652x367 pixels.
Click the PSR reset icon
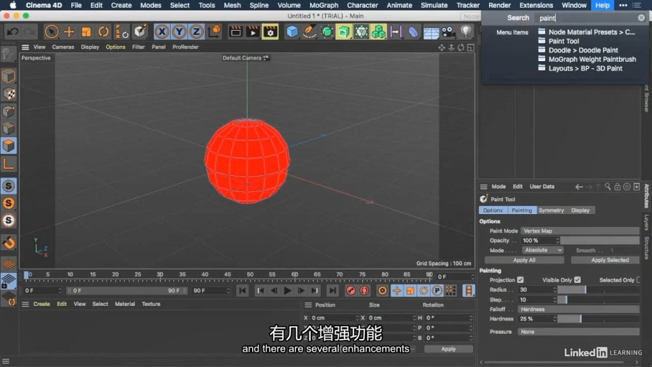122,32
